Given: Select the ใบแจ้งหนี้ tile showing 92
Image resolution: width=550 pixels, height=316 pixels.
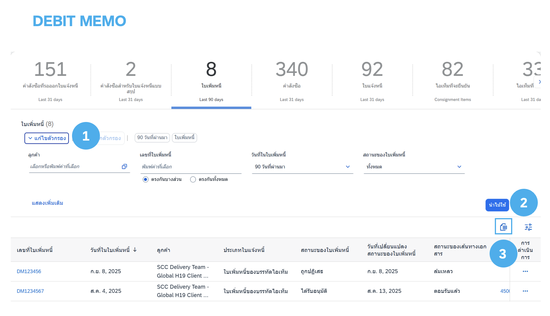Looking at the screenshot, I should 372,80.
